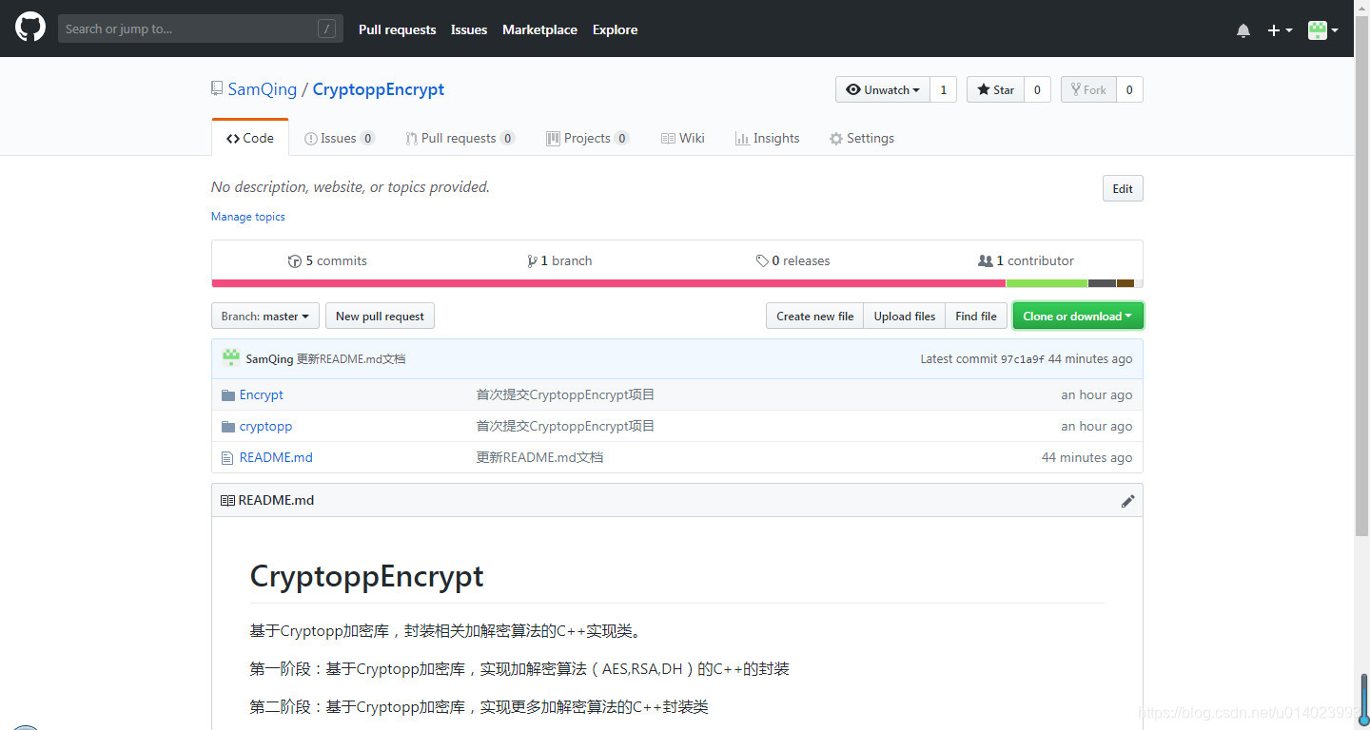Image resolution: width=1370 pixels, height=730 pixels.
Task: Switch to the repository Issues tab
Action: click(x=339, y=138)
